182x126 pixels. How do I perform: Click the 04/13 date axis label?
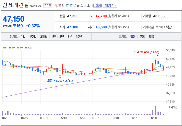click(6, 118)
